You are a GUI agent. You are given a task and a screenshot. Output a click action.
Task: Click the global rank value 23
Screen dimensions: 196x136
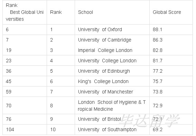tap(9, 61)
